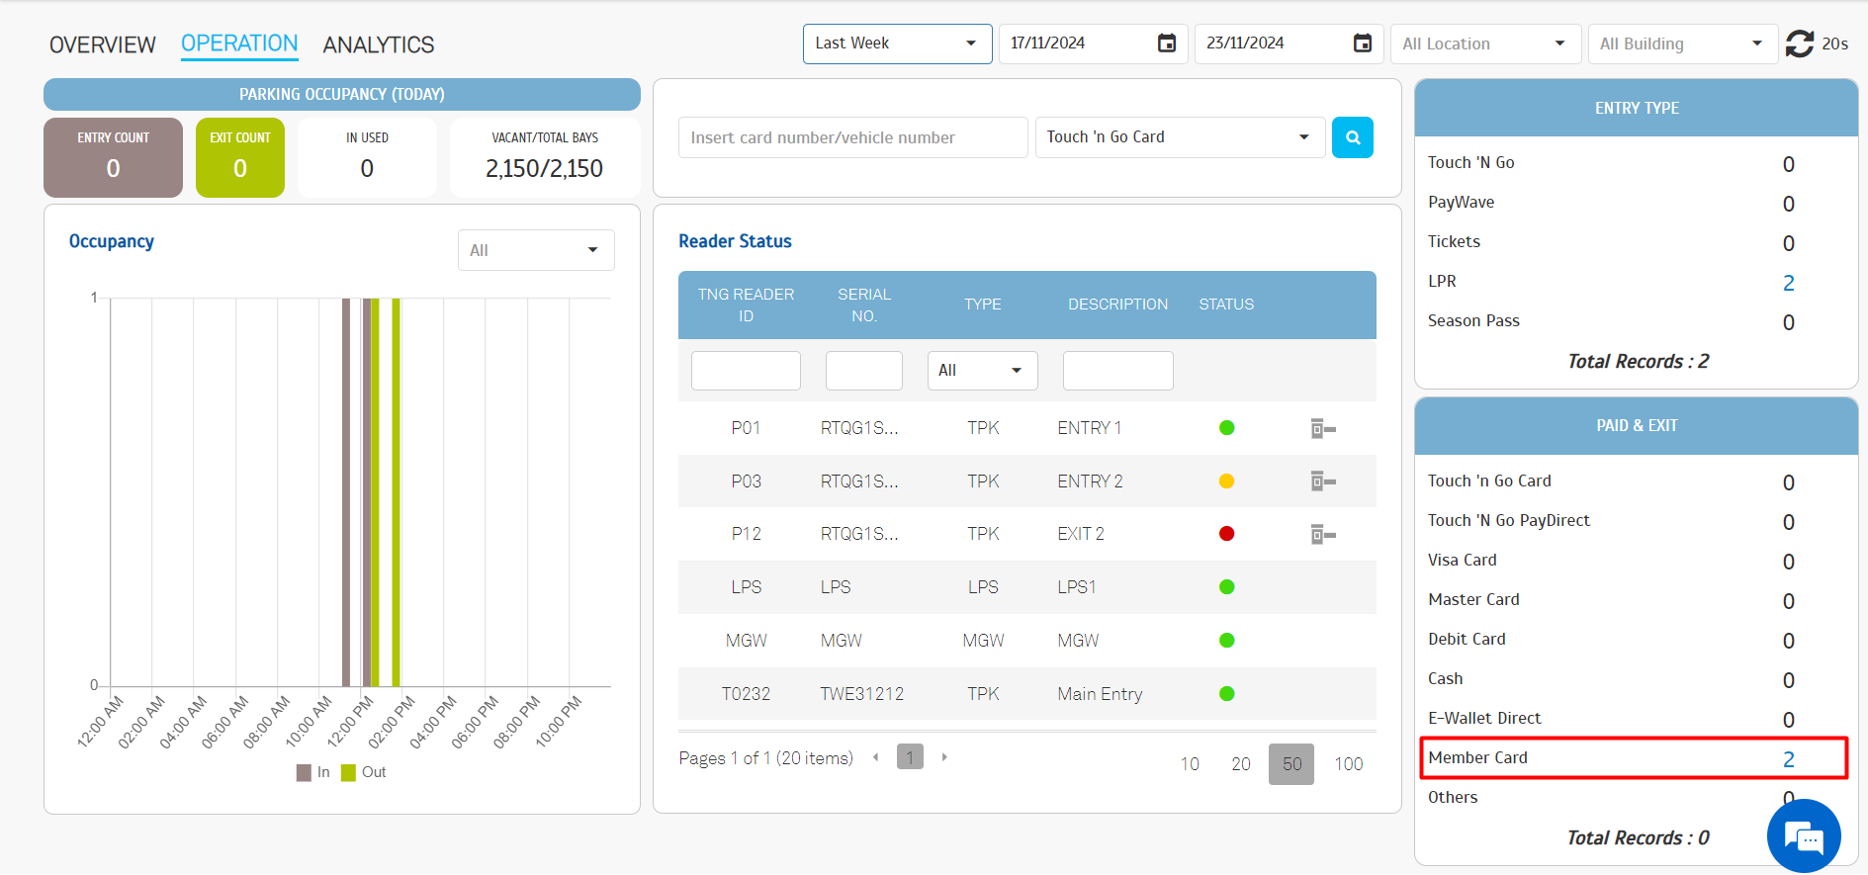
Task: Click the Member Card count of 2
Action: click(x=1788, y=759)
